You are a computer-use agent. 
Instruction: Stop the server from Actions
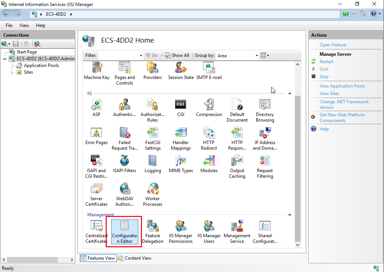click(324, 77)
